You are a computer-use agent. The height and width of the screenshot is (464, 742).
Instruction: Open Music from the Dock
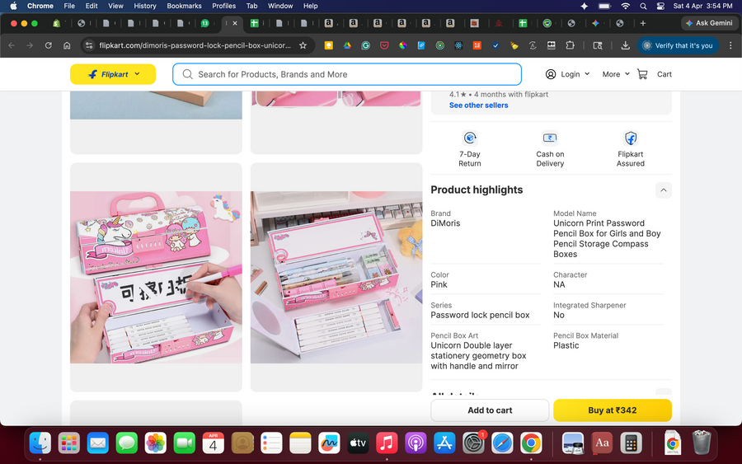pos(387,443)
